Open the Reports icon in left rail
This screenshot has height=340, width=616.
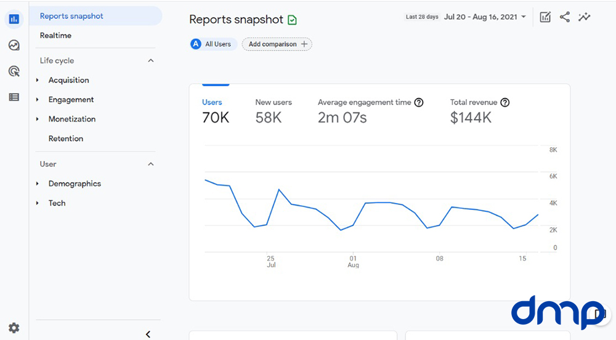pyautogui.click(x=14, y=19)
